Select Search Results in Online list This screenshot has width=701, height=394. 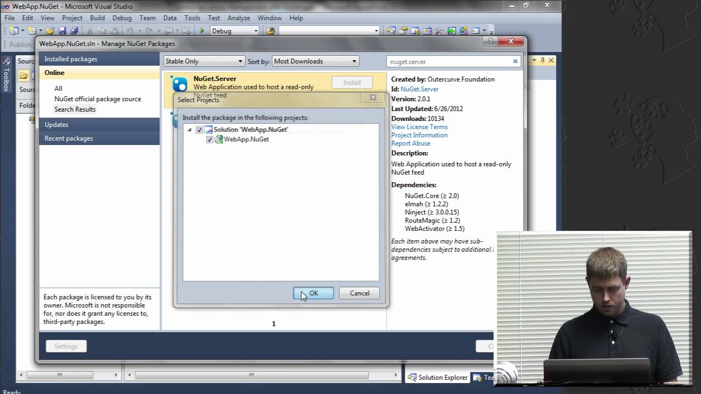[75, 109]
